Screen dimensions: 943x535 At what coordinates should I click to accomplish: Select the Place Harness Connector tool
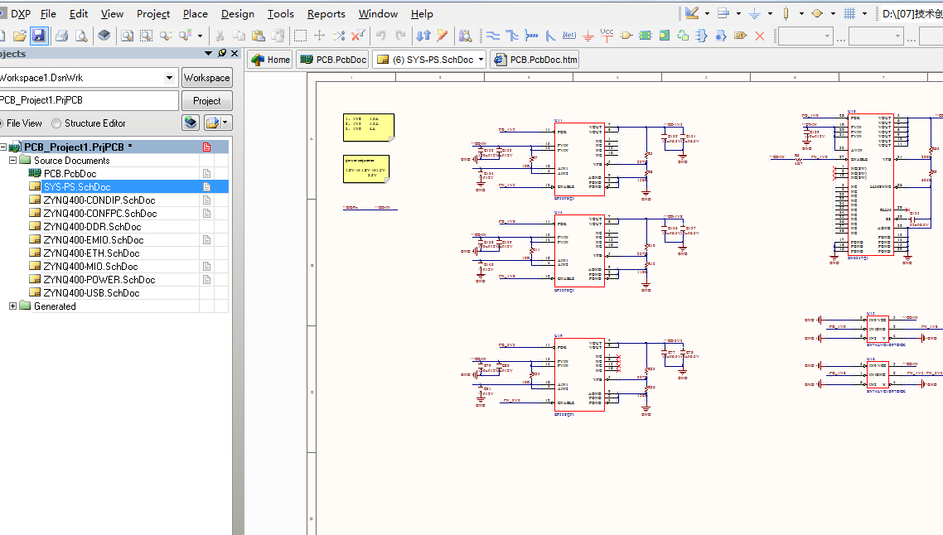click(x=702, y=36)
